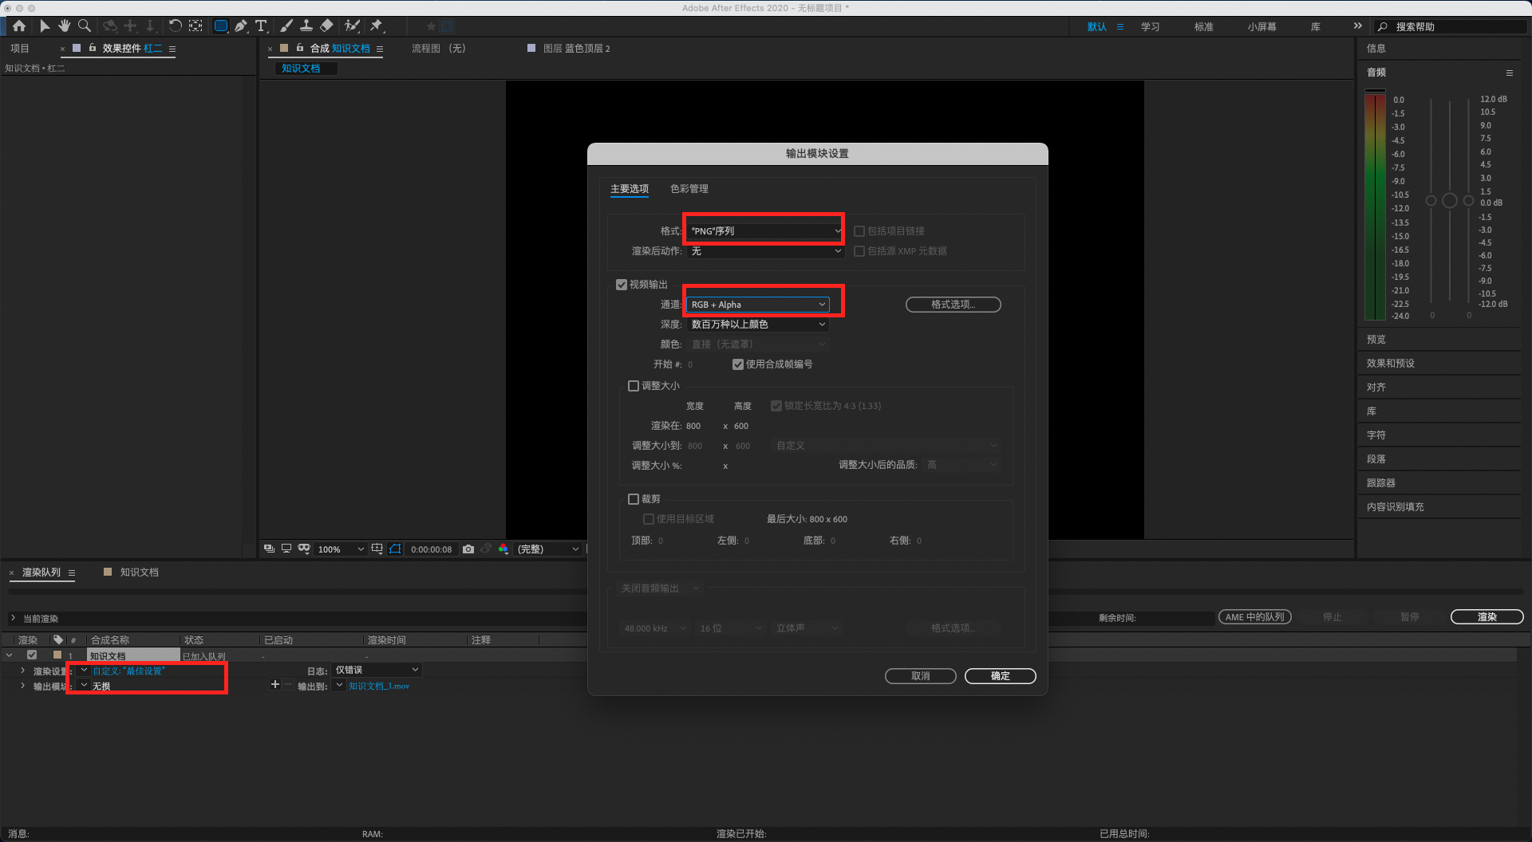Expand 当前渲染 section

(13, 619)
